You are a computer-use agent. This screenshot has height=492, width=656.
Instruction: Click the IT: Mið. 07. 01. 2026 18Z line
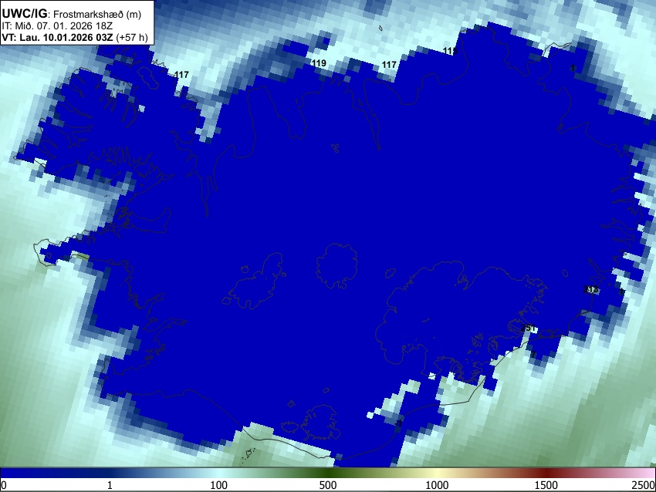click(x=57, y=25)
